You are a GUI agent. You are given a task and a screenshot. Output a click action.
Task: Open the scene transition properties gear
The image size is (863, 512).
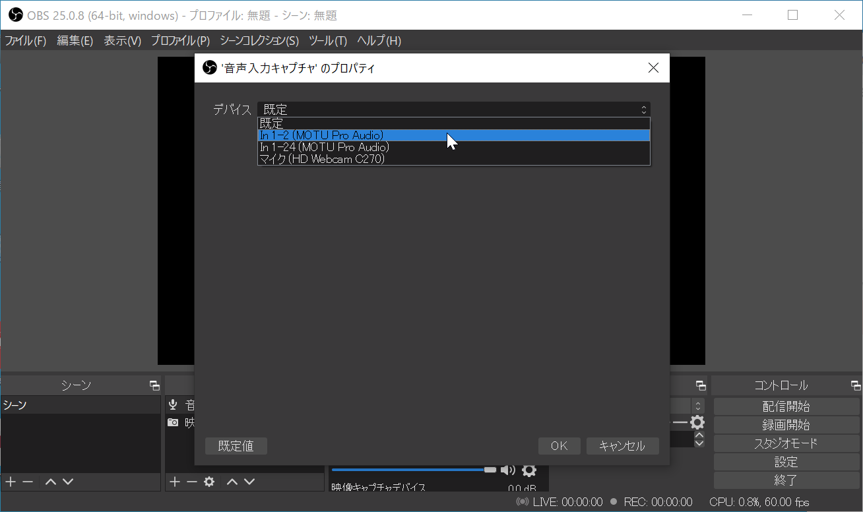697,422
